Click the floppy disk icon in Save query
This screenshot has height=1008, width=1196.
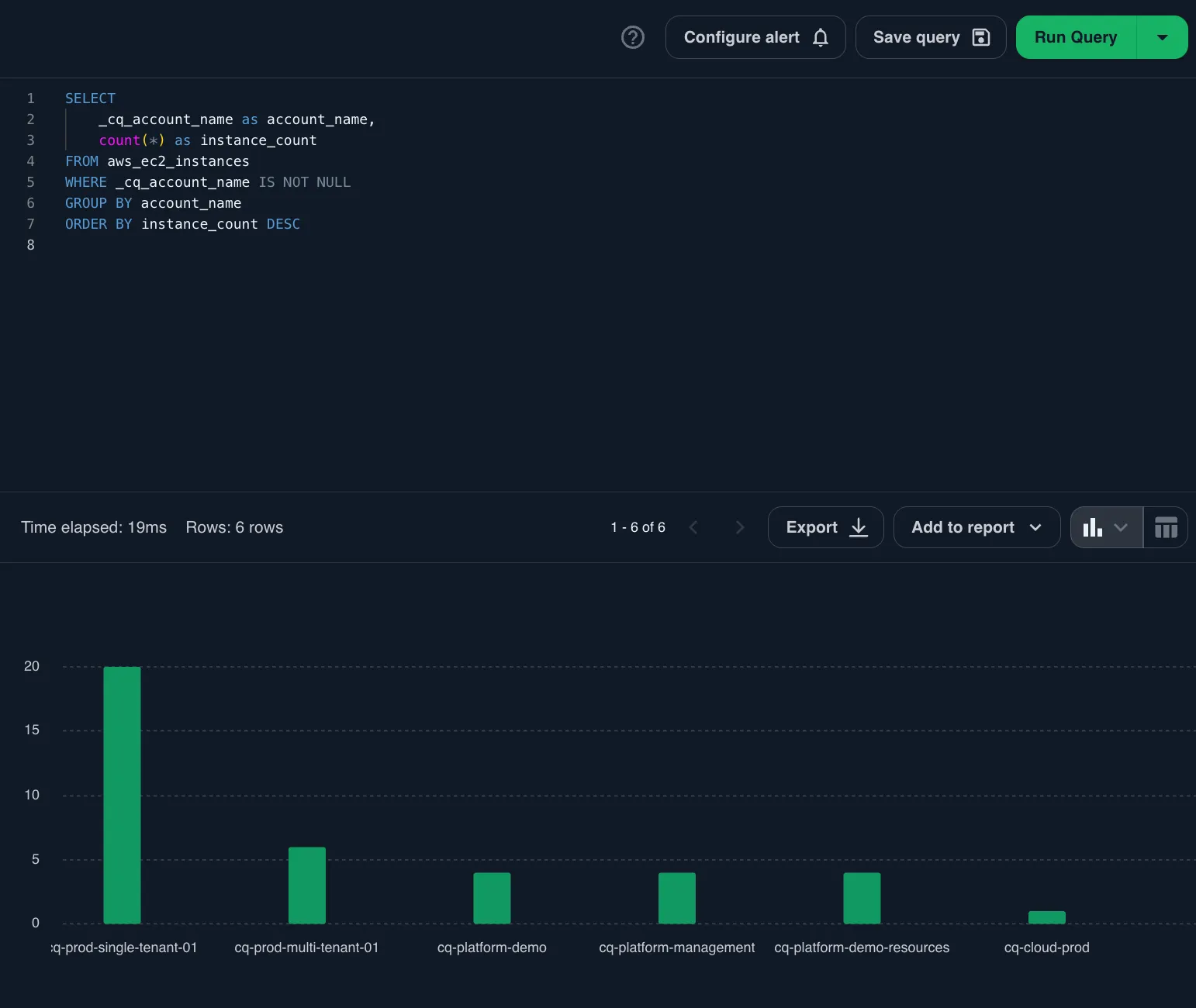tap(981, 36)
